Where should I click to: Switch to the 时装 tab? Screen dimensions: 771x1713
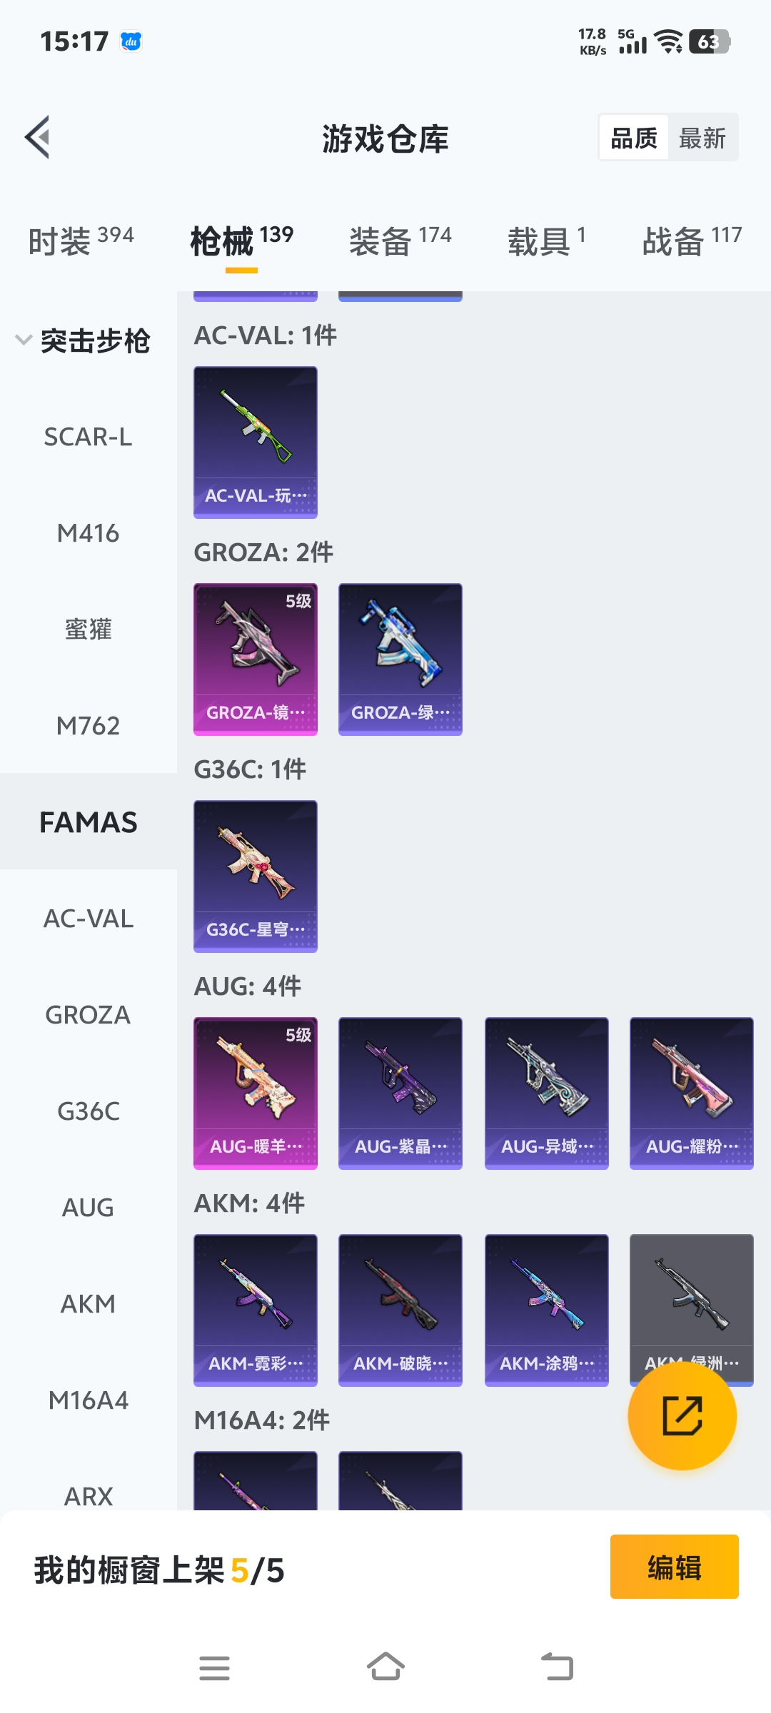(81, 241)
